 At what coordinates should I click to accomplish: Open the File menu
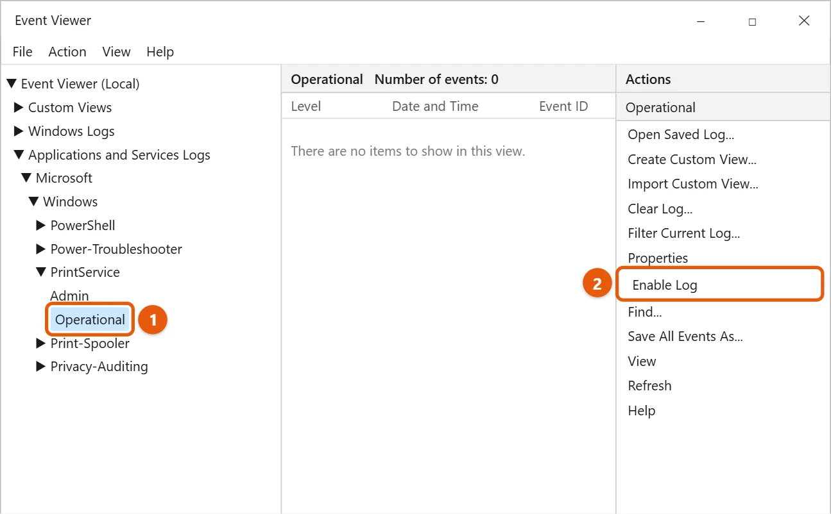coord(22,52)
